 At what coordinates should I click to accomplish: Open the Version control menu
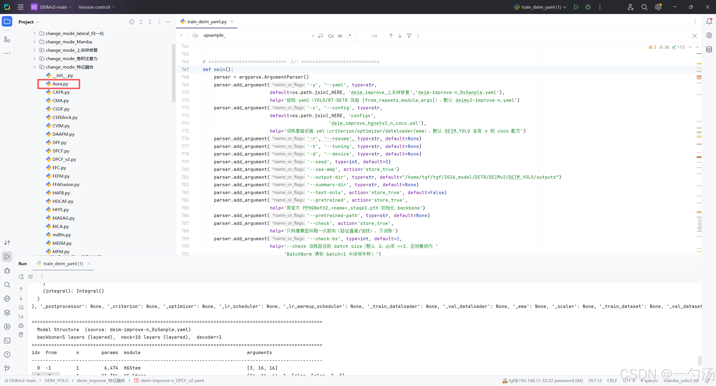97,7
